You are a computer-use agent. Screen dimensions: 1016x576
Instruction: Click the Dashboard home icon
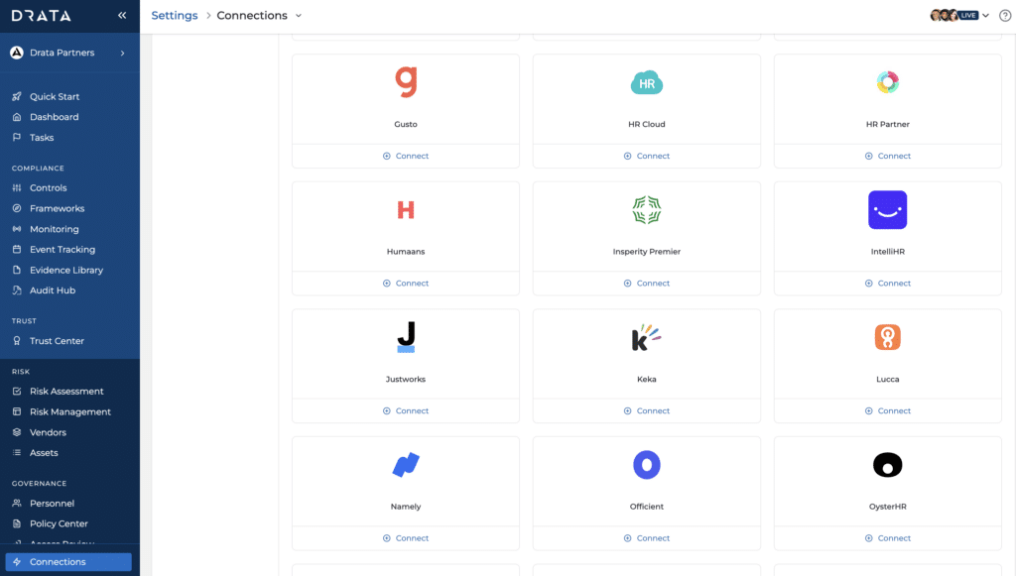click(17, 117)
